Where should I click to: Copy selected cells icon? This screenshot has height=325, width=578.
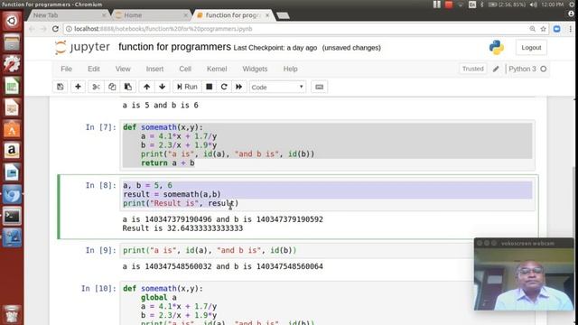(112, 87)
